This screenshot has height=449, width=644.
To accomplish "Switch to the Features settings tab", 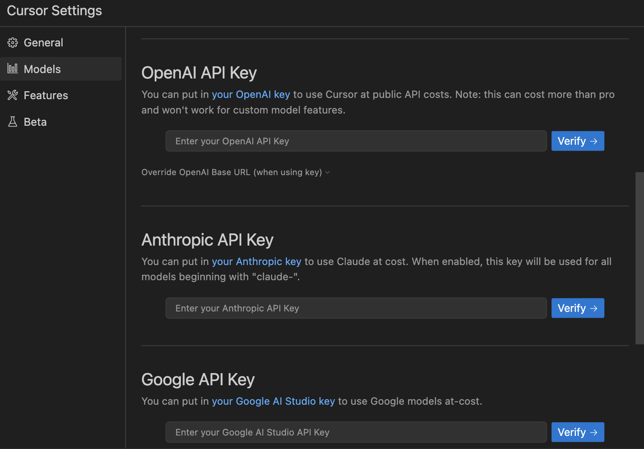I will click(x=61, y=95).
